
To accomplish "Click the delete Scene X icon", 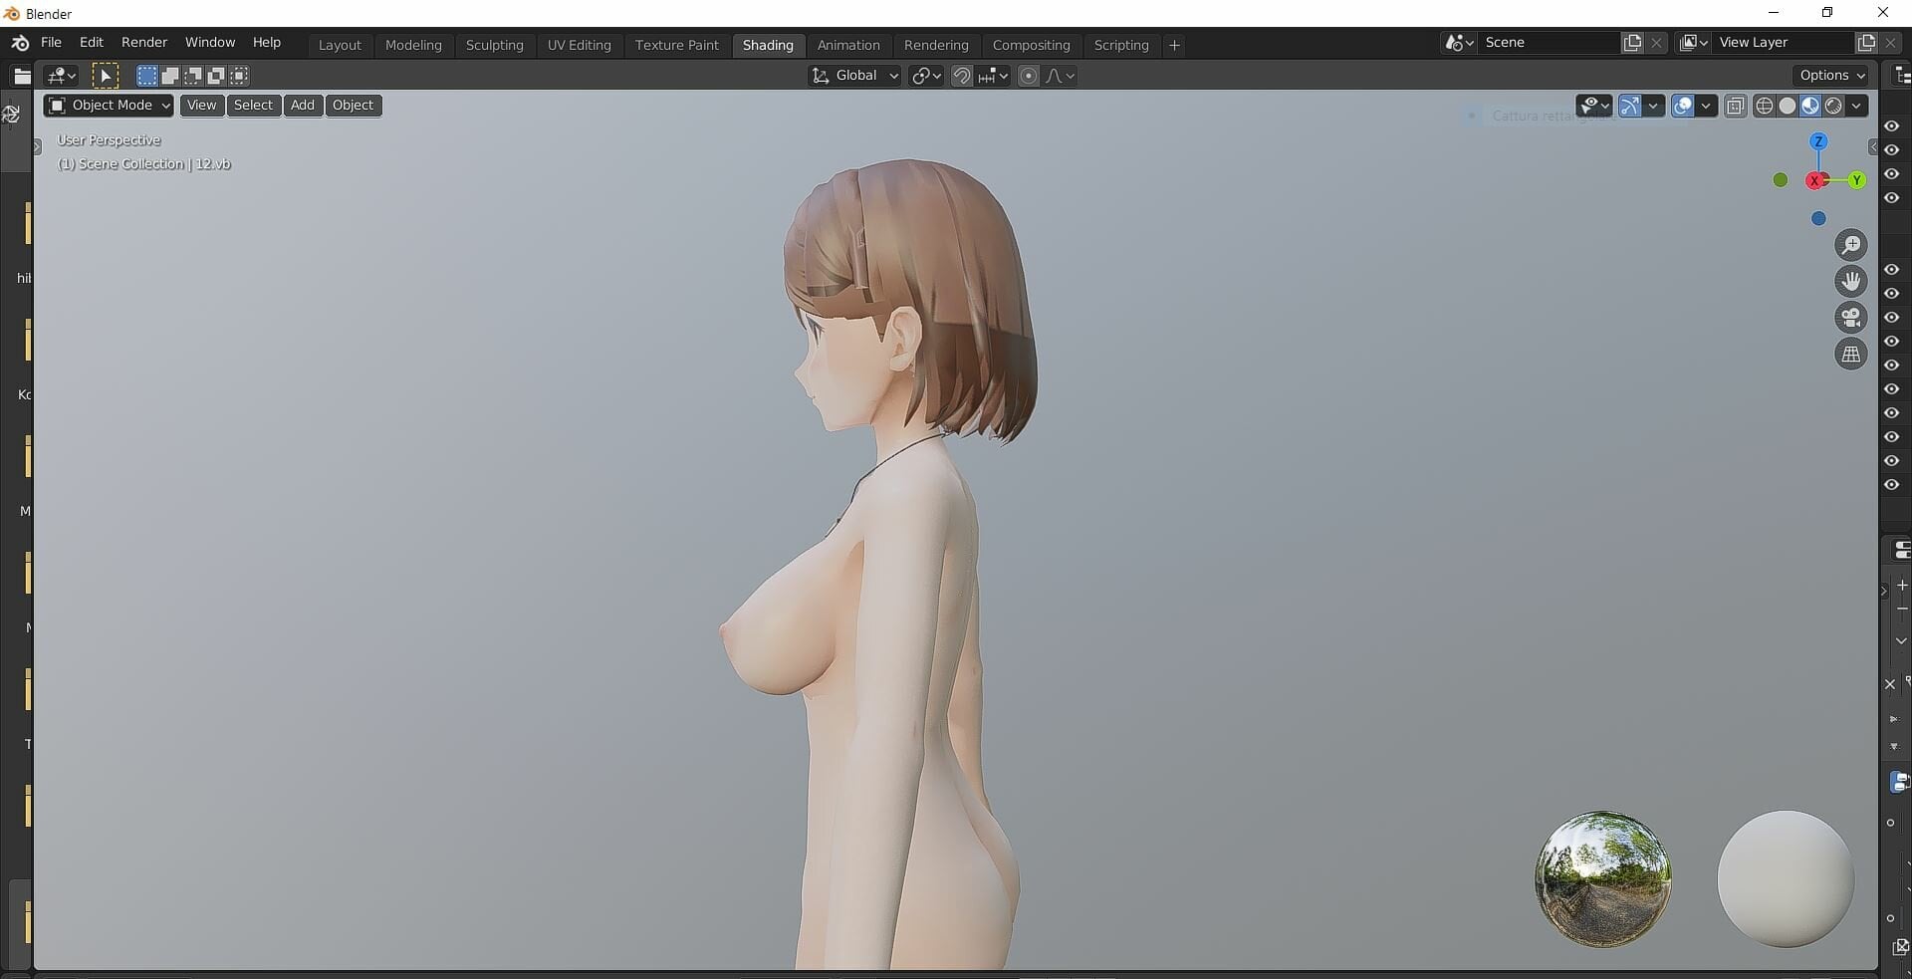I will 1656,43.
